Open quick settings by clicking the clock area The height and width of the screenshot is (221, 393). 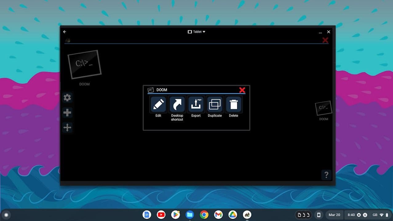(x=351, y=215)
